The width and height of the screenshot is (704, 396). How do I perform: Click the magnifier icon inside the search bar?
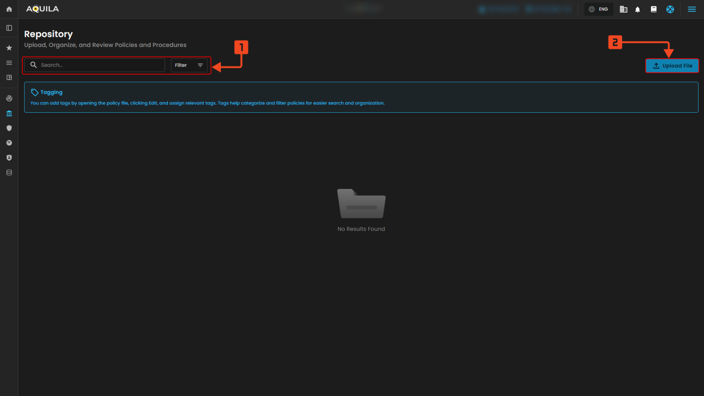pyautogui.click(x=34, y=65)
